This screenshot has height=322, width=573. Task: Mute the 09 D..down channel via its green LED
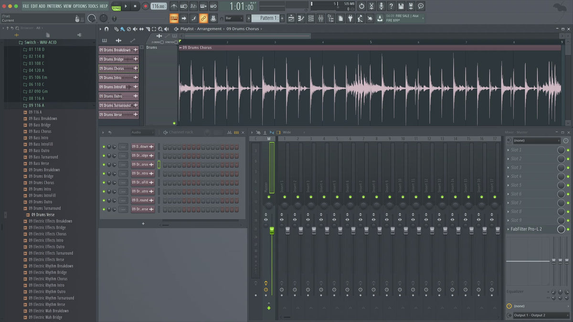104,146
